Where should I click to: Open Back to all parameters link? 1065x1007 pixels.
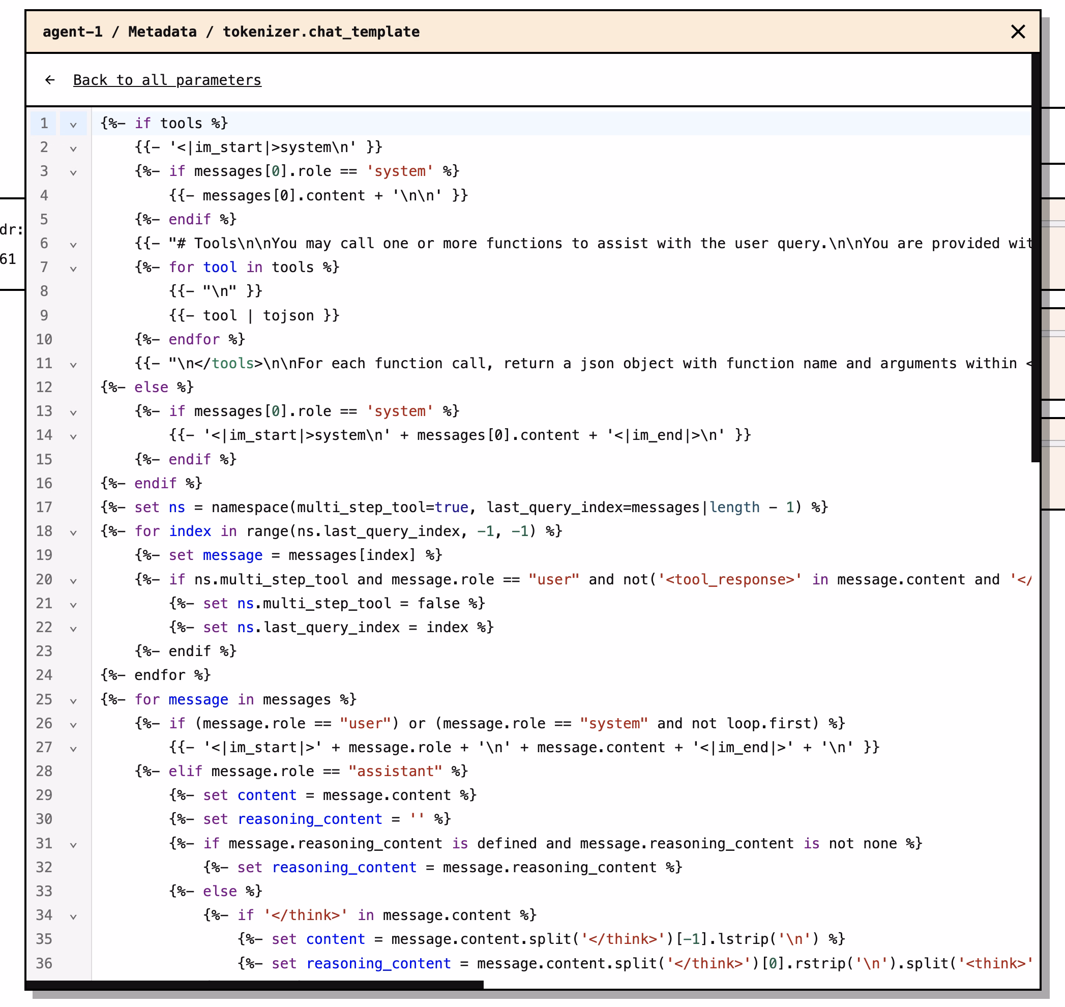click(x=167, y=80)
